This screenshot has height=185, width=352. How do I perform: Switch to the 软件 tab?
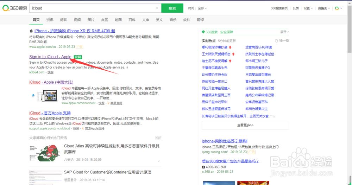tap(187, 20)
